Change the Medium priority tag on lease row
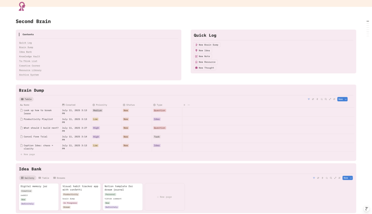 click(97, 111)
